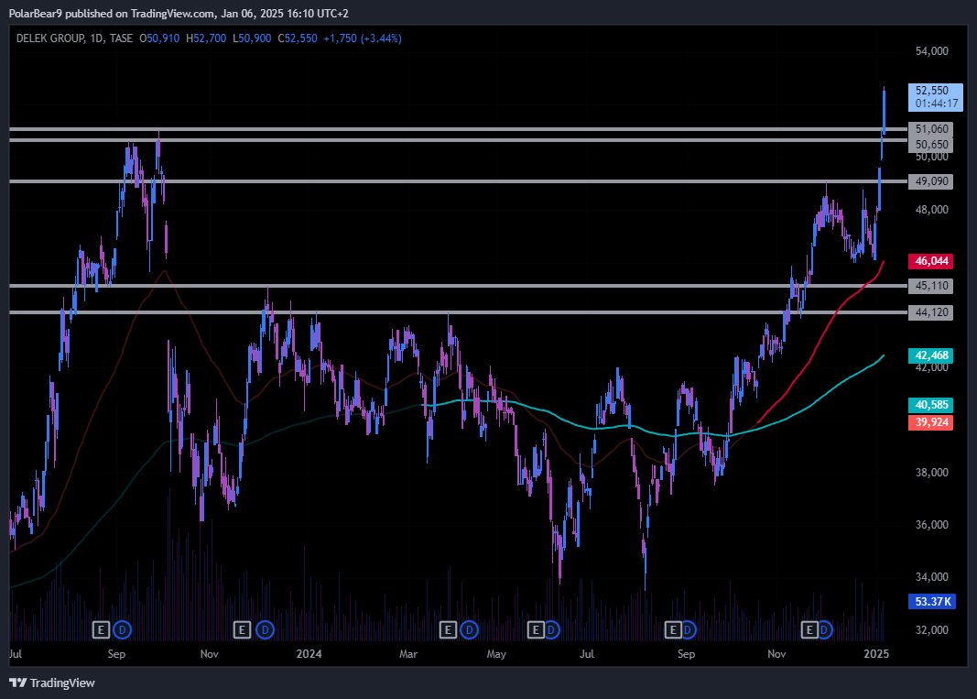The width and height of the screenshot is (977, 699).
Task: Open the late November 2024 dividend marker
Action: (826, 629)
